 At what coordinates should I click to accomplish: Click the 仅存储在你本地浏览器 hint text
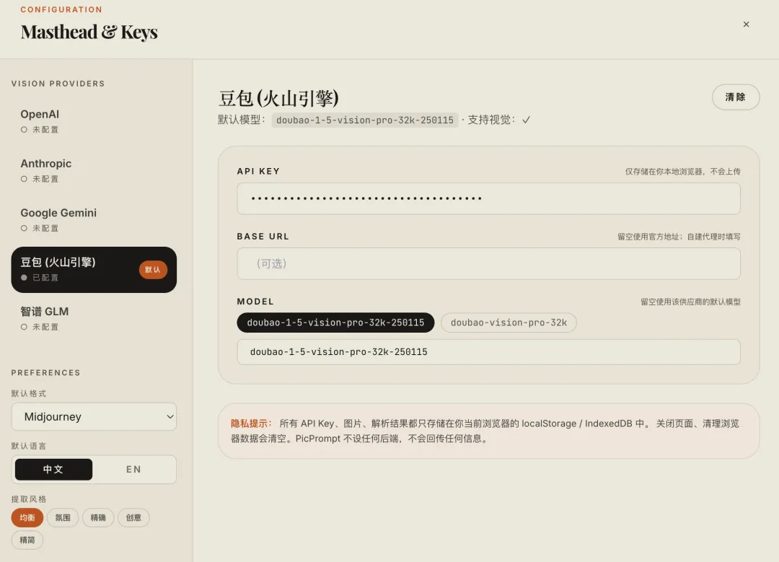(682, 172)
